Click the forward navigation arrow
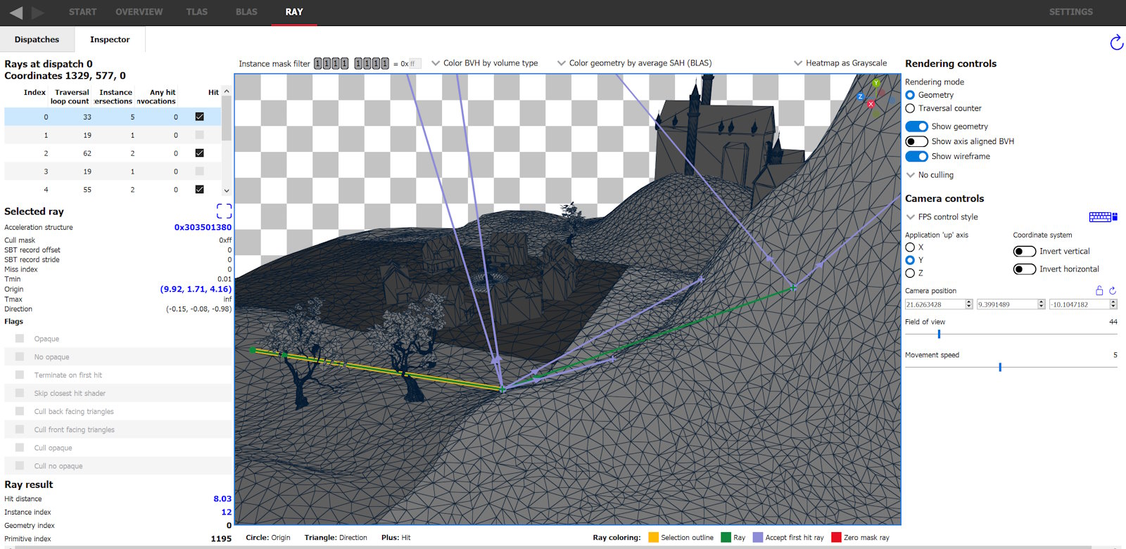This screenshot has height=549, width=1126. (38, 13)
